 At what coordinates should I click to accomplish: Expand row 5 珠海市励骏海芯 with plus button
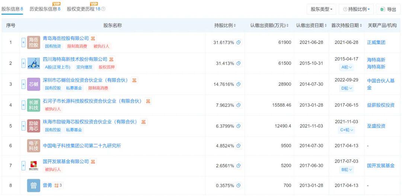(x=23, y=126)
